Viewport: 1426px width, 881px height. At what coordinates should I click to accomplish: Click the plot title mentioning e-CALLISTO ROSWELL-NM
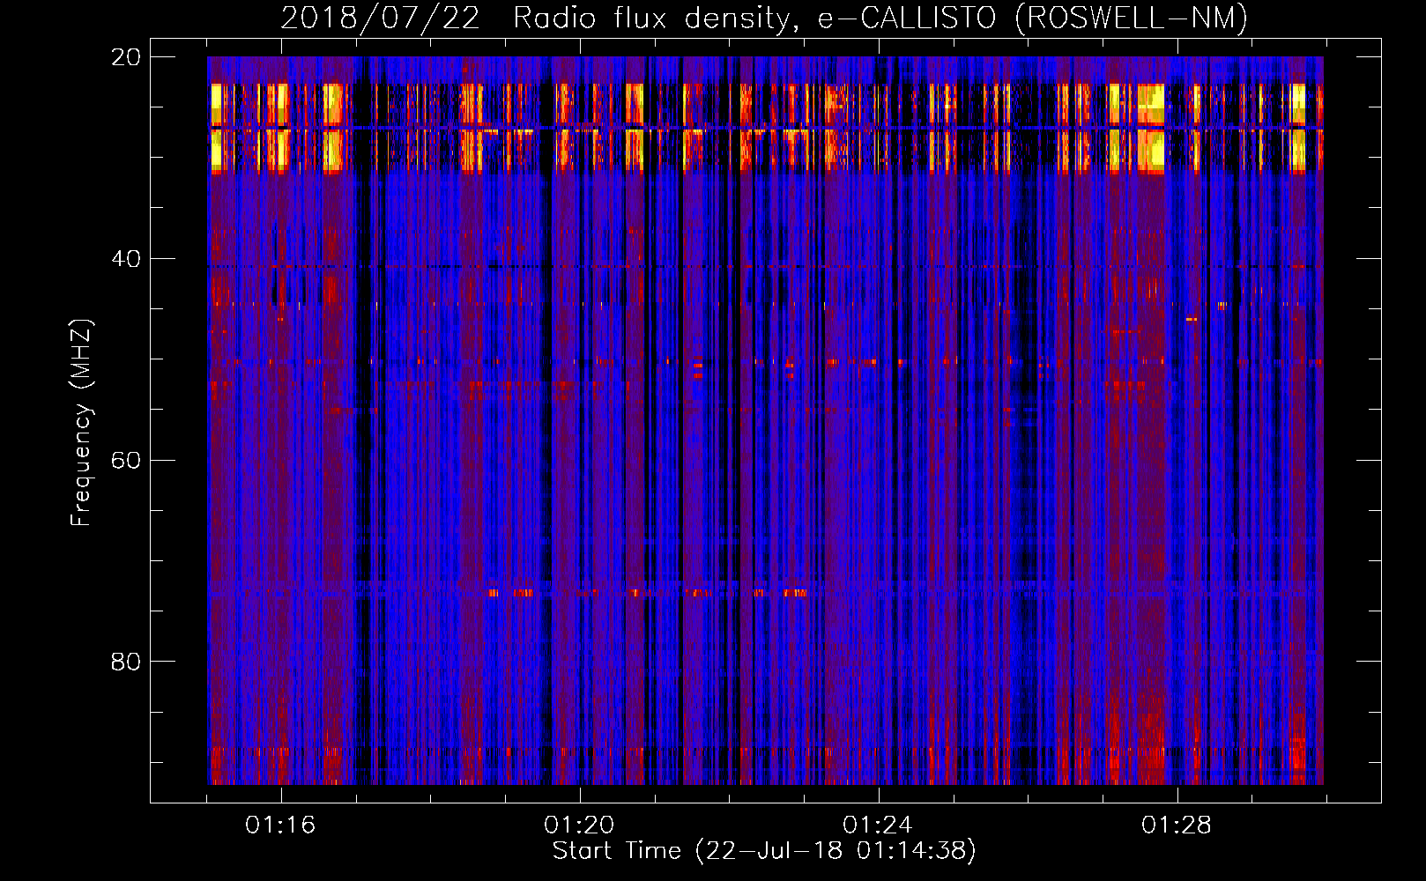[x=764, y=18]
